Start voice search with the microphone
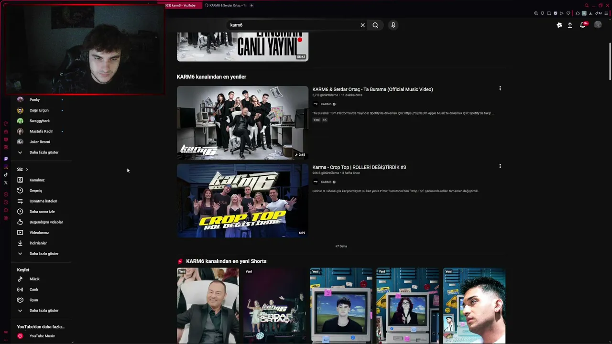Image resolution: width=612 pixels, height=344 pixels. [393, 25]
